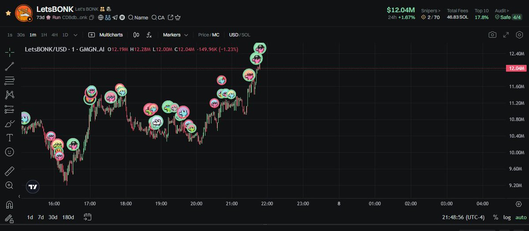Open the timezone 21:48:56 (UTC-4) menu
Image resolution: width=529 pixels, height=231 pixels.
[x=463, y=217]
